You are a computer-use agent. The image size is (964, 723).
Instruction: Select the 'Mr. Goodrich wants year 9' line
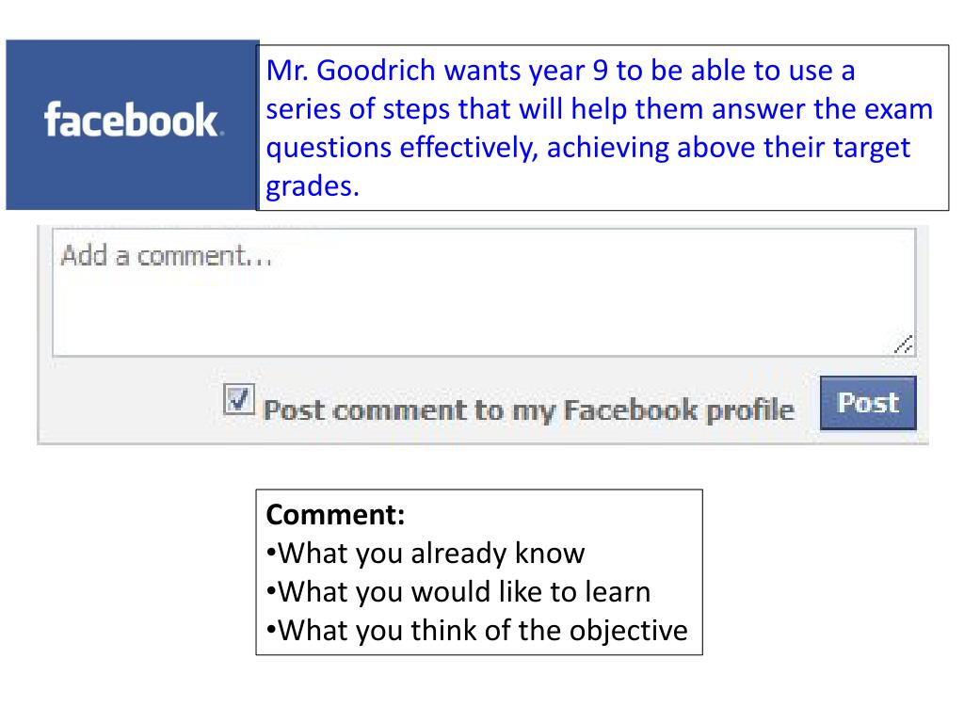[560, 70]
